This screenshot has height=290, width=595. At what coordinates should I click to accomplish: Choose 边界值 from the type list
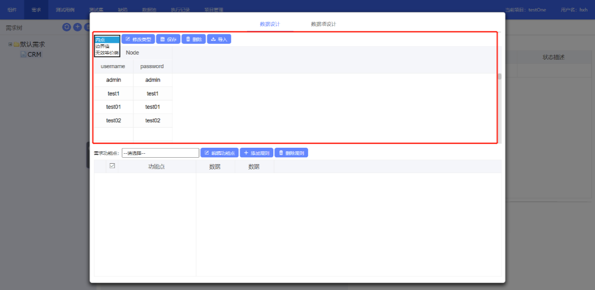coord(107,46)
